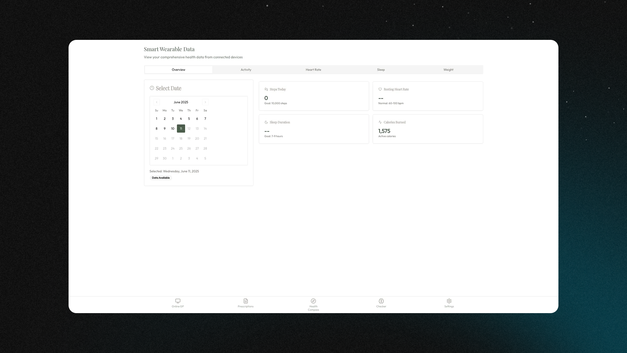Go to next month in calendar
The image size is (627, 353).
click(205, 102)
